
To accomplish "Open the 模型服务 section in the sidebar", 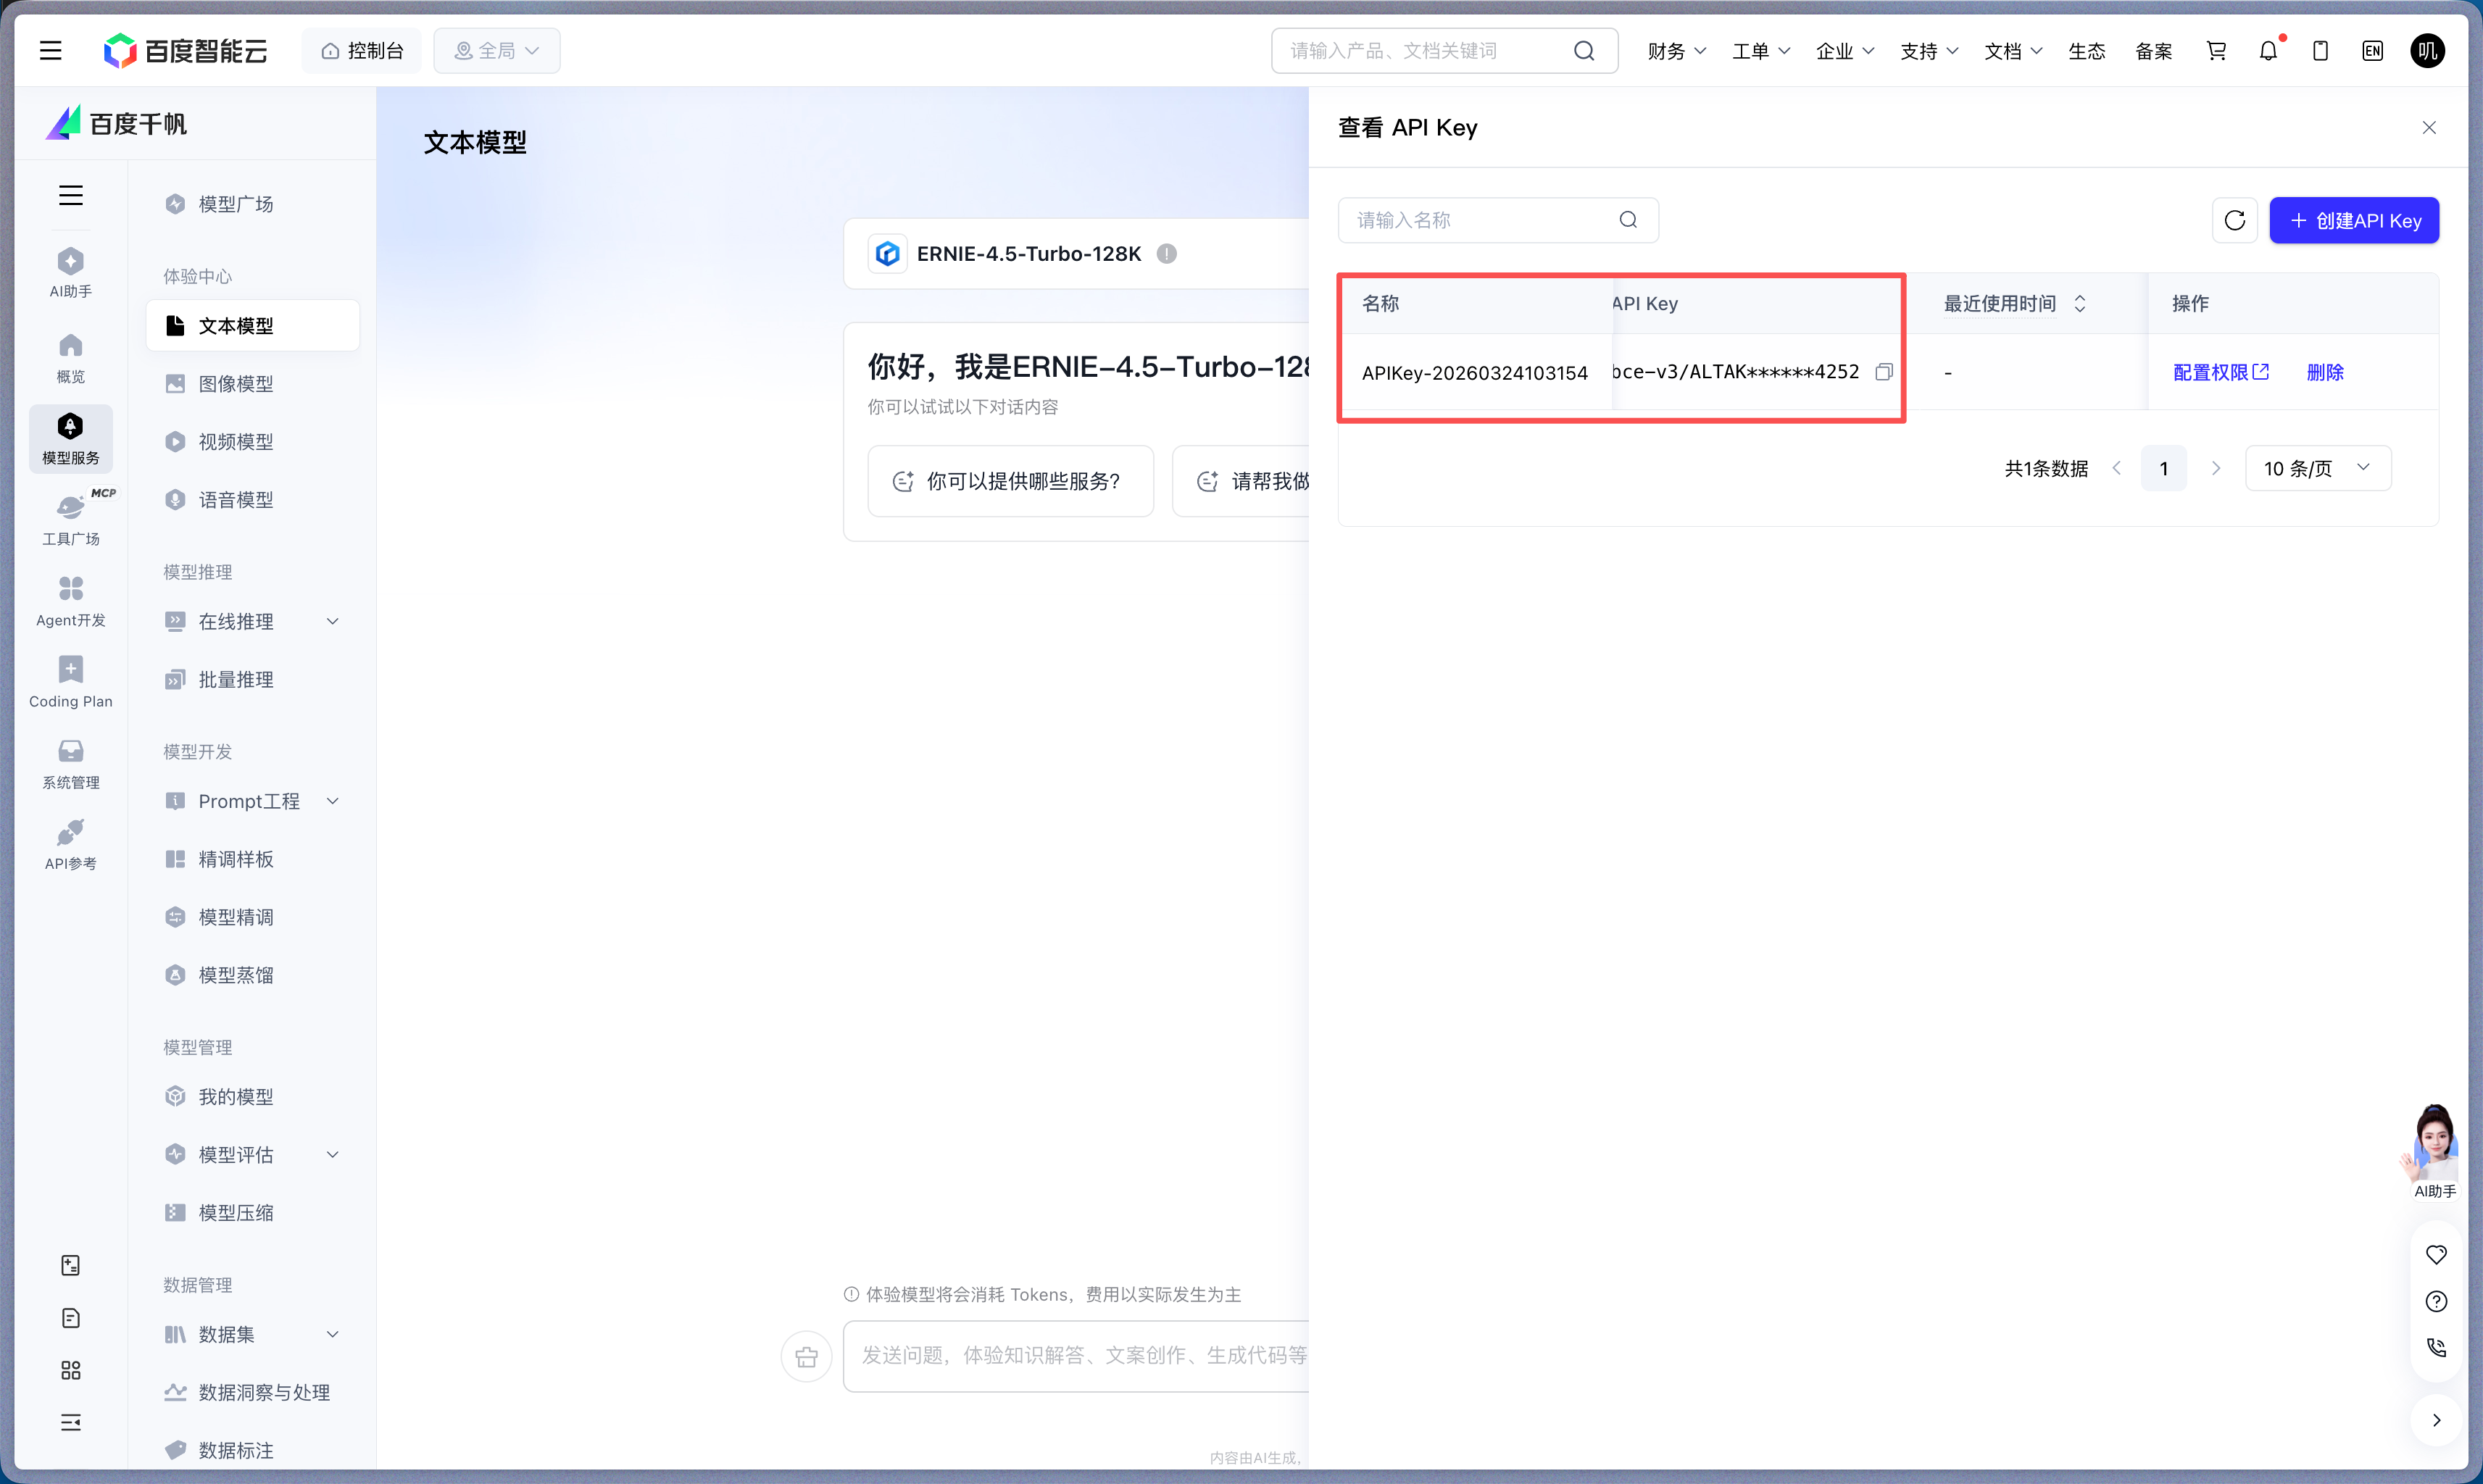I will tap(70, 438).
